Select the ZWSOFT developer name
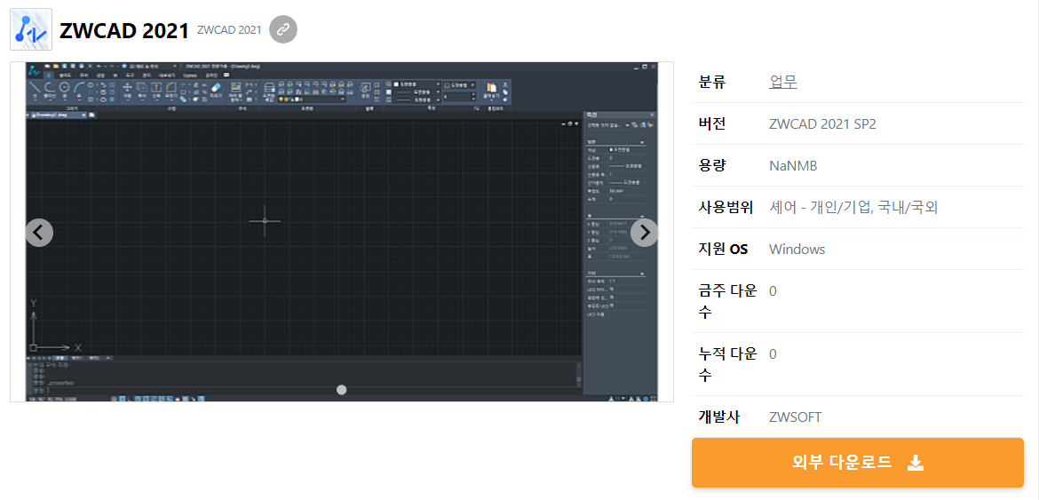 (796, 417)
